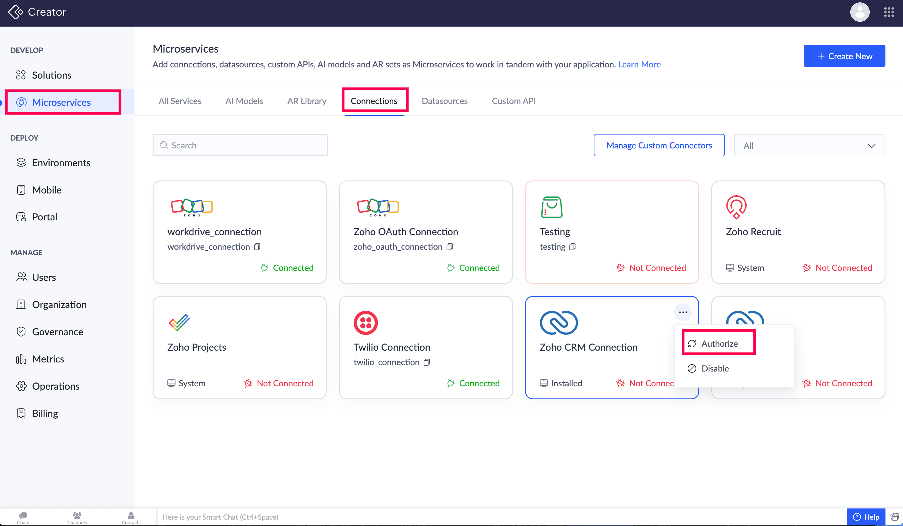Open the apps grid icon
The image size is (903, 526).
pos(889,12)
